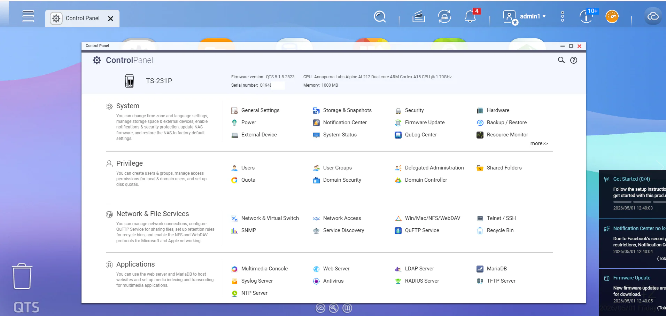
Task: Open the Firmware Update notification
Action: tap(632, 292)
